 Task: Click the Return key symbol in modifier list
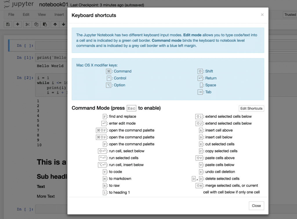coord(200,78)
